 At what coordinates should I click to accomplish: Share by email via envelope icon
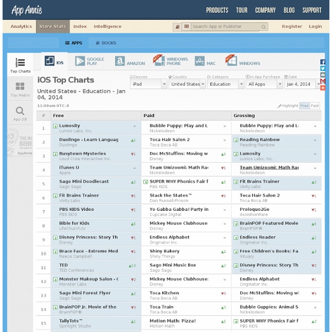[x=323, y=75]
